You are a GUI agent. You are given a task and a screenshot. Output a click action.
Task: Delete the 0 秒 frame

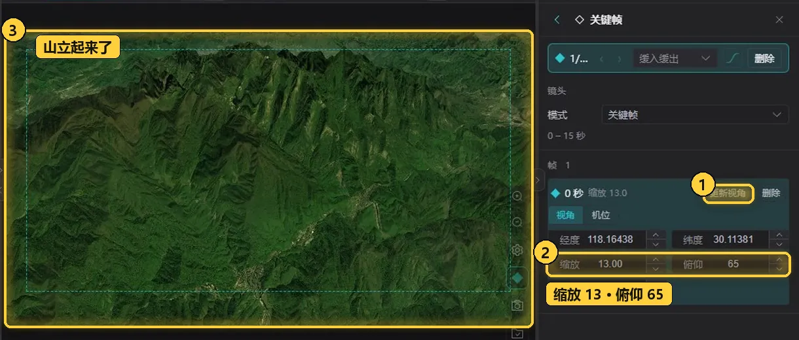click(771, 193)
